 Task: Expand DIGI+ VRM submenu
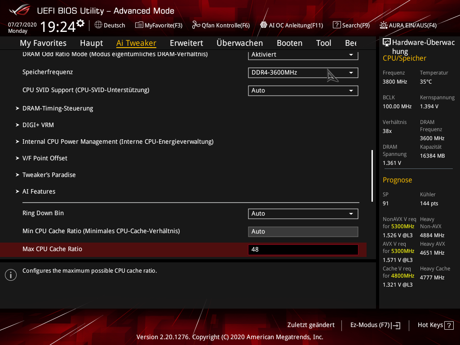(38, 125)
